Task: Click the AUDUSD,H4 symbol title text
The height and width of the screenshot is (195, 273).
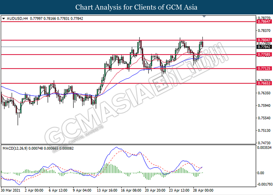Action: pyautogui.click(x=17, y=18)
